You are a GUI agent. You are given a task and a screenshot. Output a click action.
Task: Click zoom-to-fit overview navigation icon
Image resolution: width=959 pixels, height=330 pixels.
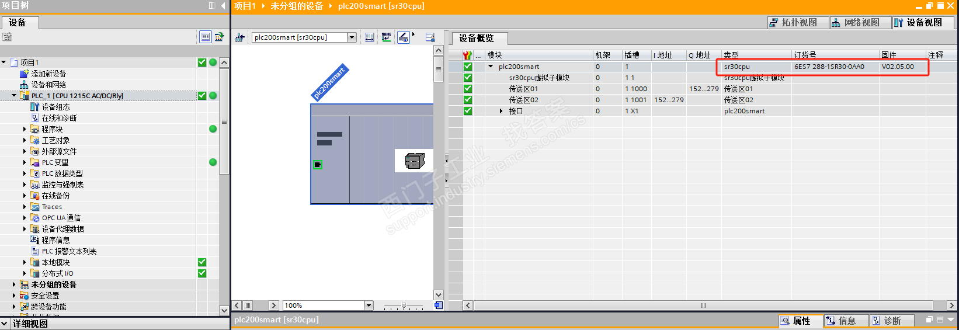[439, 305]
